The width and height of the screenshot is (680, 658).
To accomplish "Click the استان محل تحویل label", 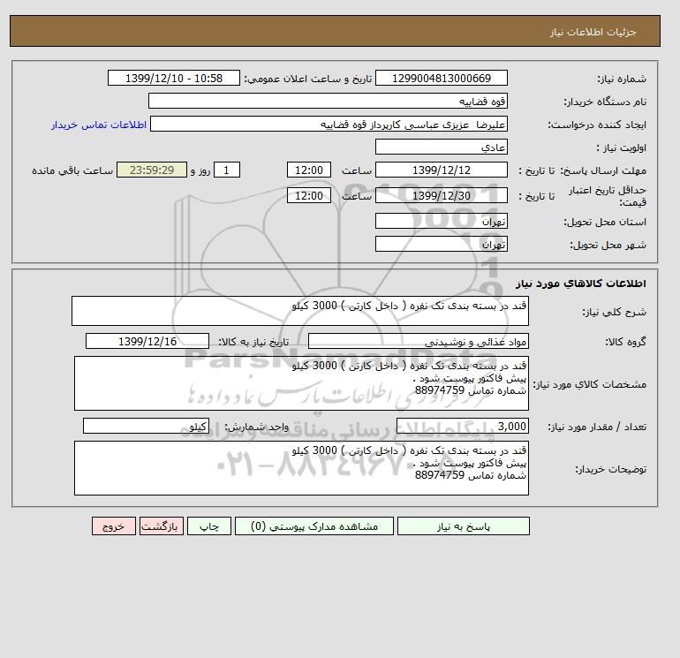I will pos(605,222).
